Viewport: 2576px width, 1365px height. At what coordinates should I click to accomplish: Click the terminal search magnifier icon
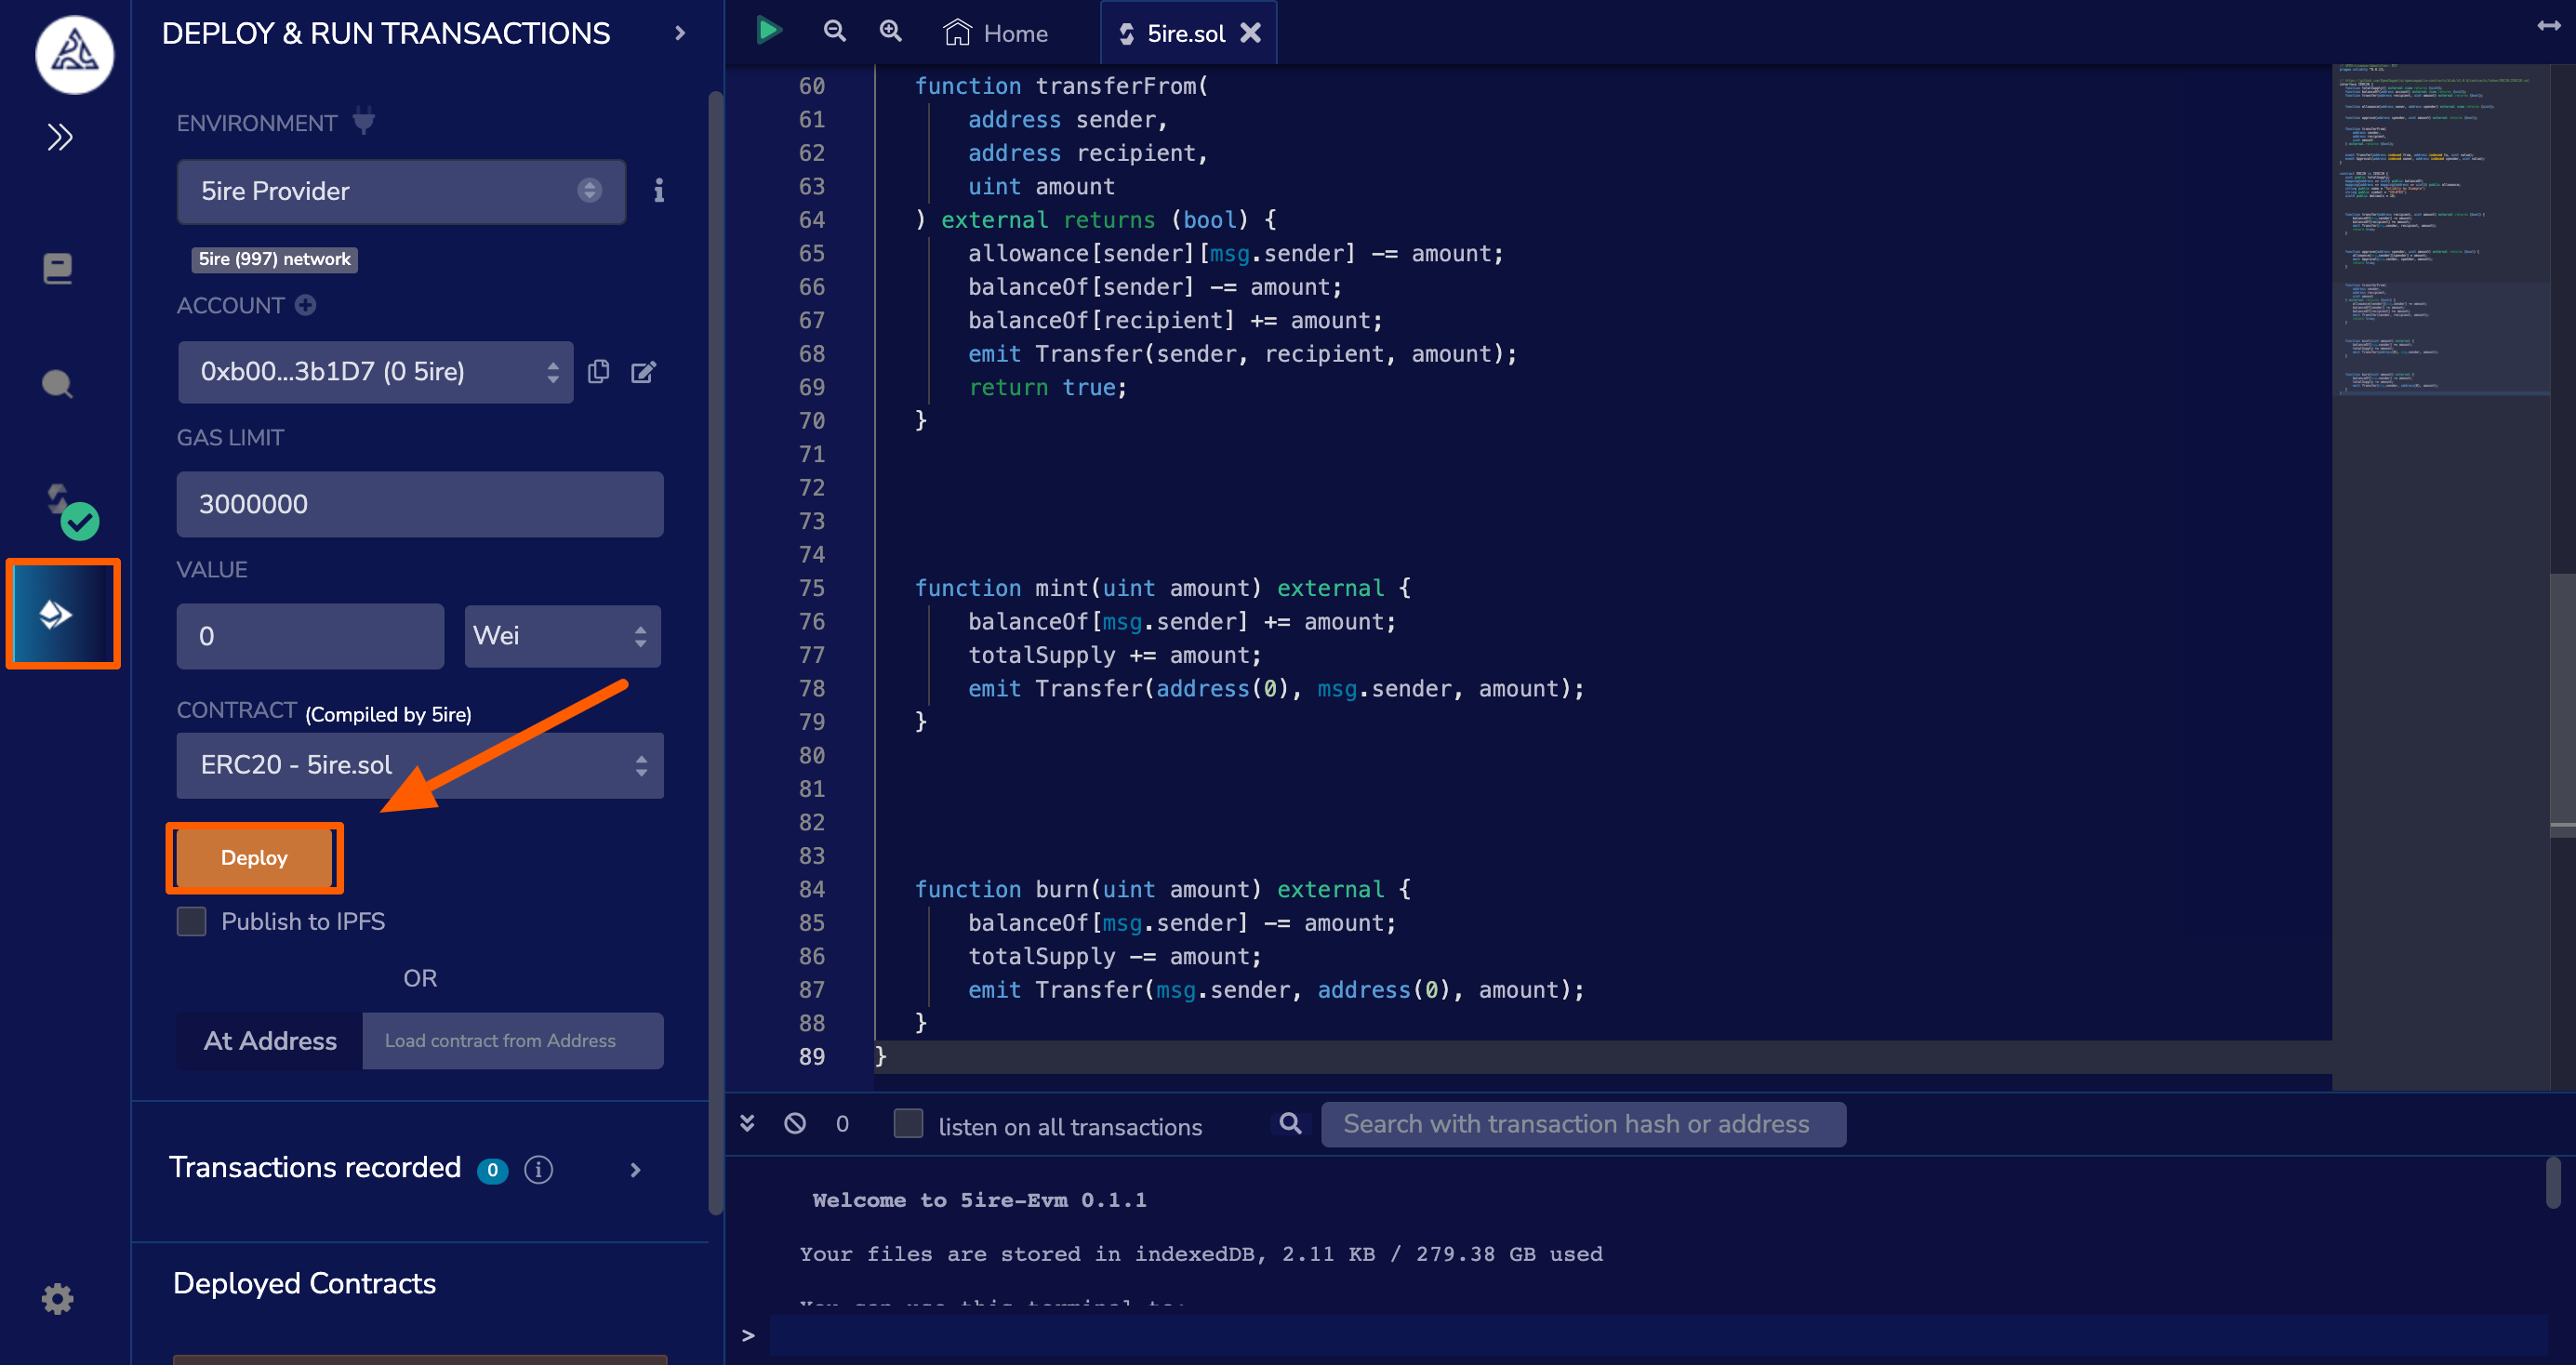tap(1290, 1123)
